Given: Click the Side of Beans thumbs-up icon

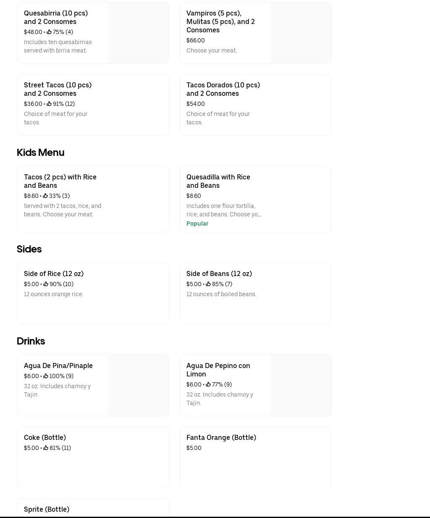Looking at the screenshot, I should (208, 284).
